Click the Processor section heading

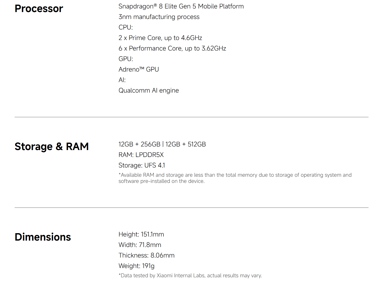39,9
